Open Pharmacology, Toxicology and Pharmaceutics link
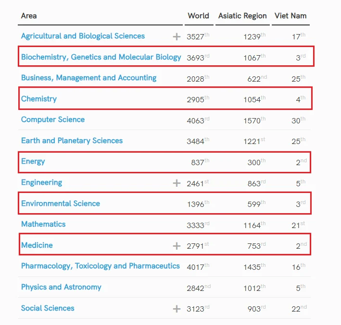This screenshot has height=325, width=341. 101,266
